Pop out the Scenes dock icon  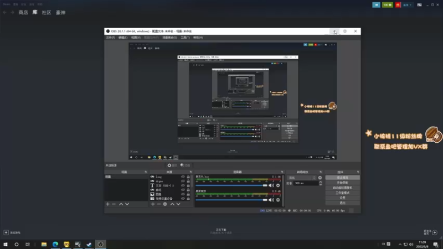coord(146,172)
